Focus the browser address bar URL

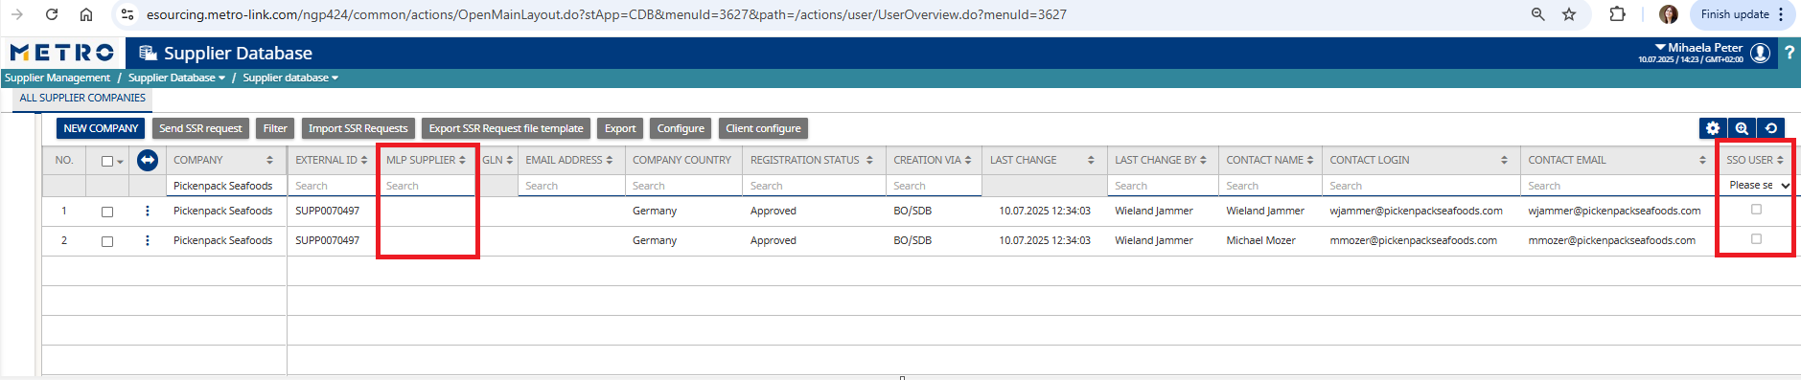click(x=606, y=14)
